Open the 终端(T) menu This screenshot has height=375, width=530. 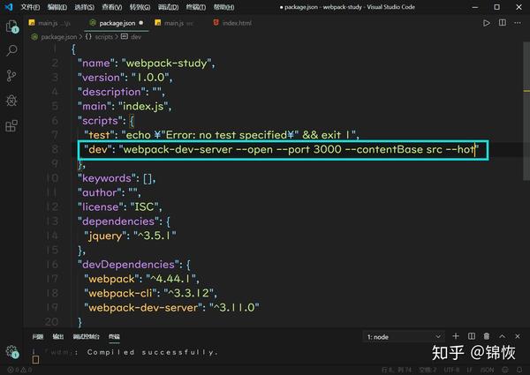click(196, 7)
